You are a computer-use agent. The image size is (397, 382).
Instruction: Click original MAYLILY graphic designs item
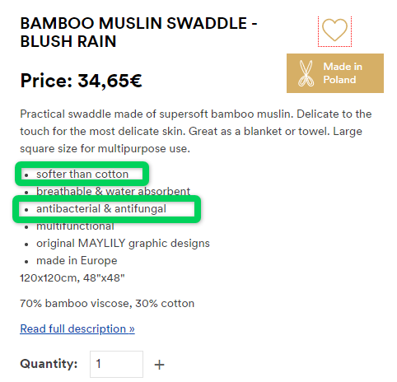(x=123, y=244)
